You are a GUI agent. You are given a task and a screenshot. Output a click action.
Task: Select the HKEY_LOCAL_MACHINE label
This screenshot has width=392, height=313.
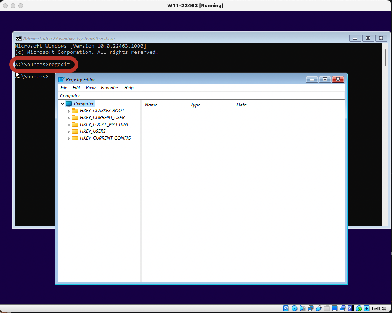pyautogui.click(x=105, y=124)
